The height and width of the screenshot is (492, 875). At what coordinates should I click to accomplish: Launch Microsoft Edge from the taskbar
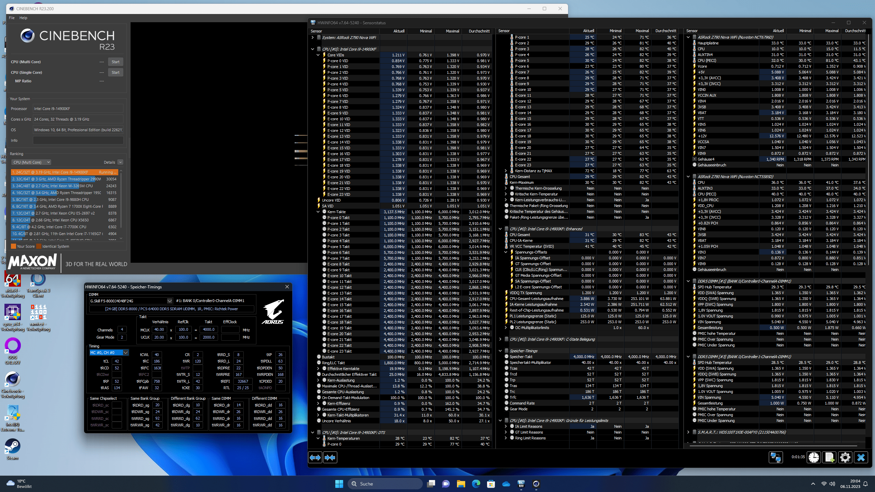click(476, 484)
